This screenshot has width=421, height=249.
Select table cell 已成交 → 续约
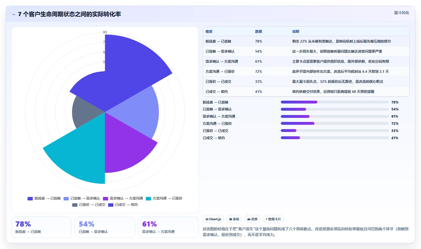[217, 92]
